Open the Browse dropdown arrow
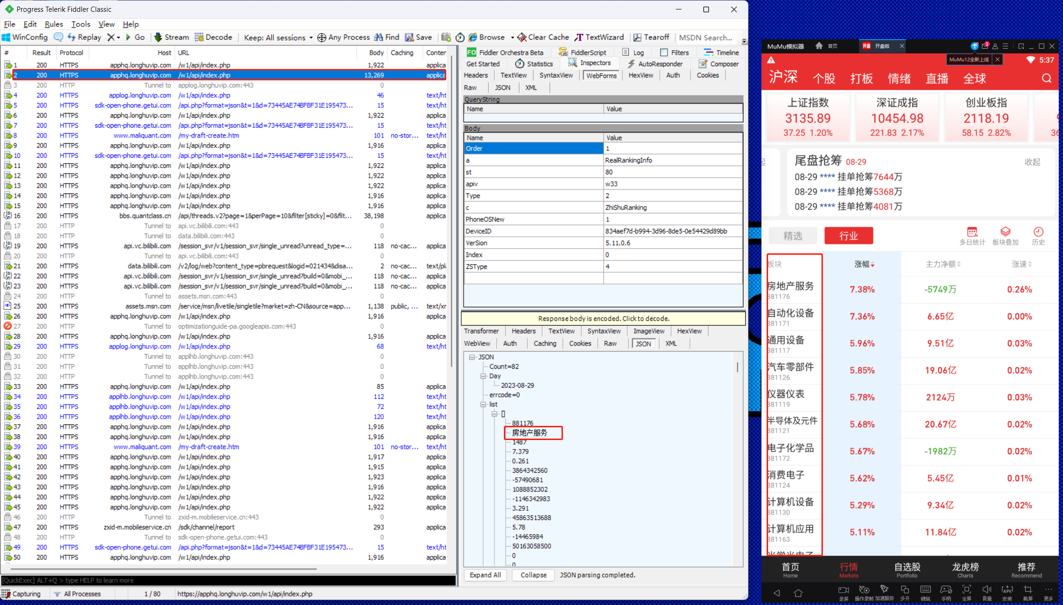Screen dimensions: 1063x605 click(512, 37)
